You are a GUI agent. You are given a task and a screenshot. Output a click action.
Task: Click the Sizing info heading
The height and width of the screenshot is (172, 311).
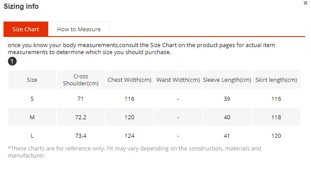pyautogui.click(x=21, y=6)
